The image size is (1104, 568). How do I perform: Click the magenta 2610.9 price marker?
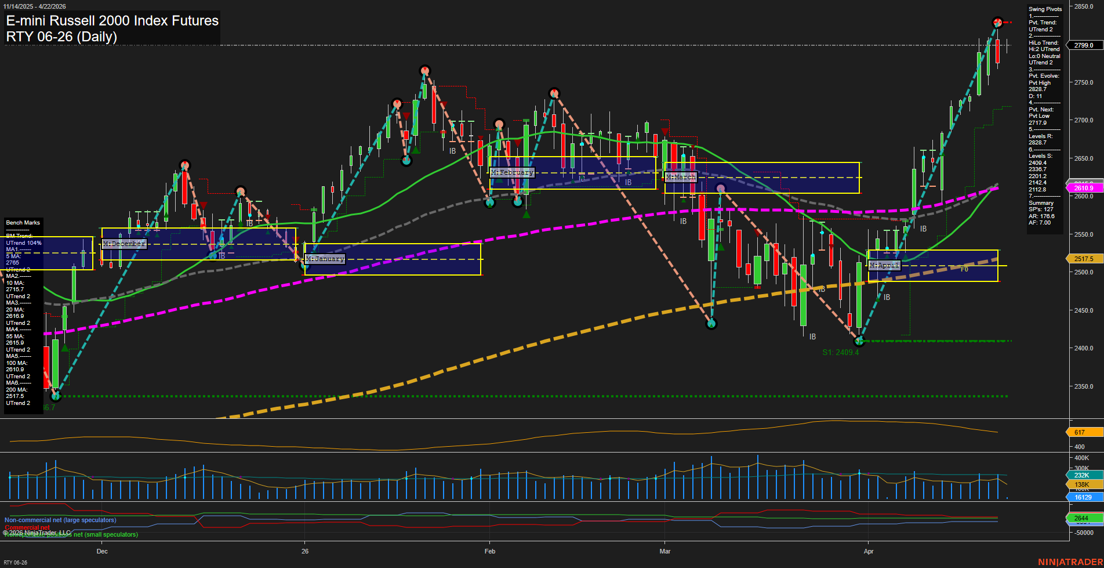[x=1083, y=188]
